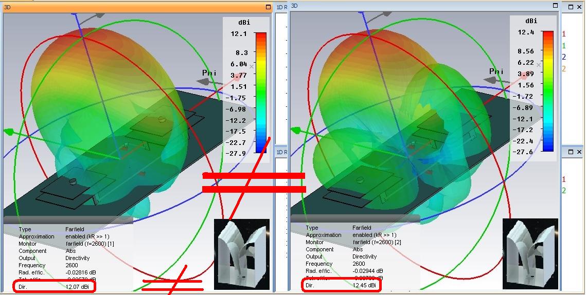
Task: Select the "12.45 dBi" directivity value
Action: pos(364,285)
